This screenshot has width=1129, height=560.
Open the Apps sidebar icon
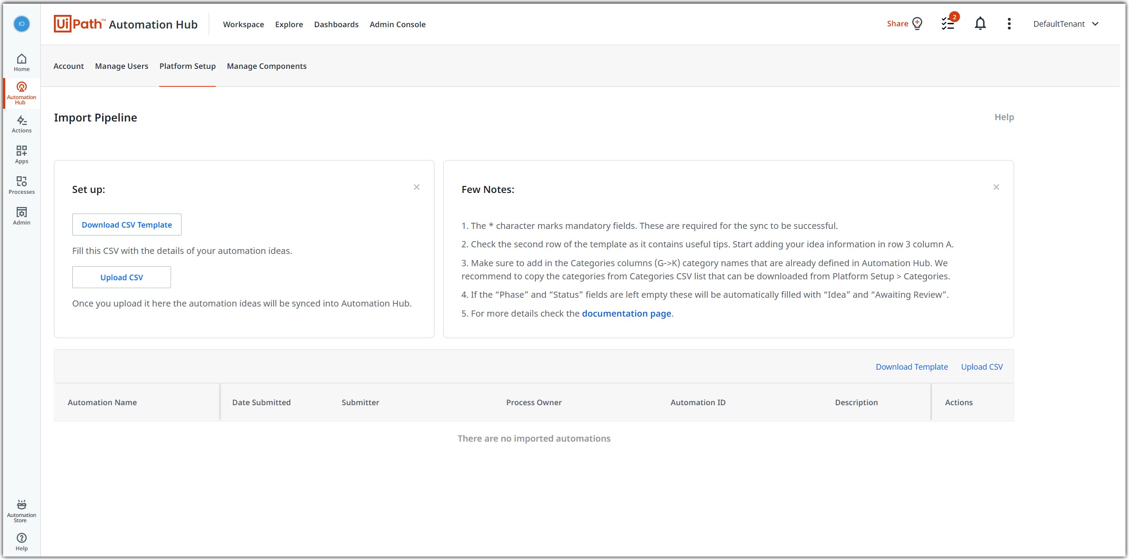click(x=21, y=155)
